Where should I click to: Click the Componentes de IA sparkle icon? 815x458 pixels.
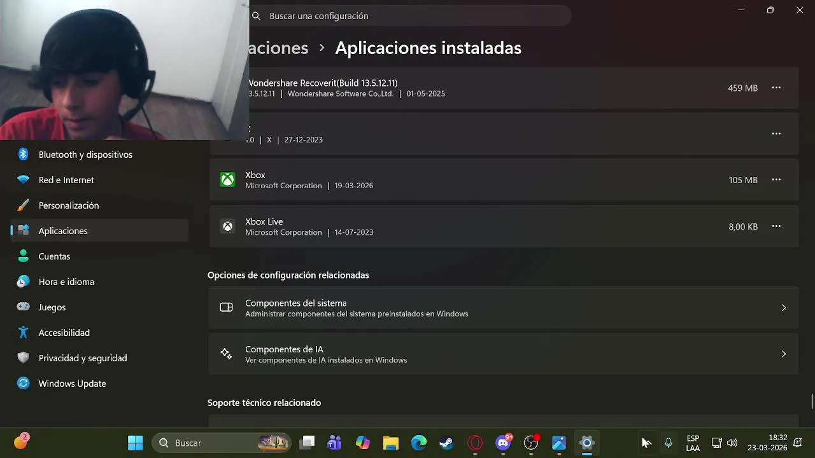[226, 354]
